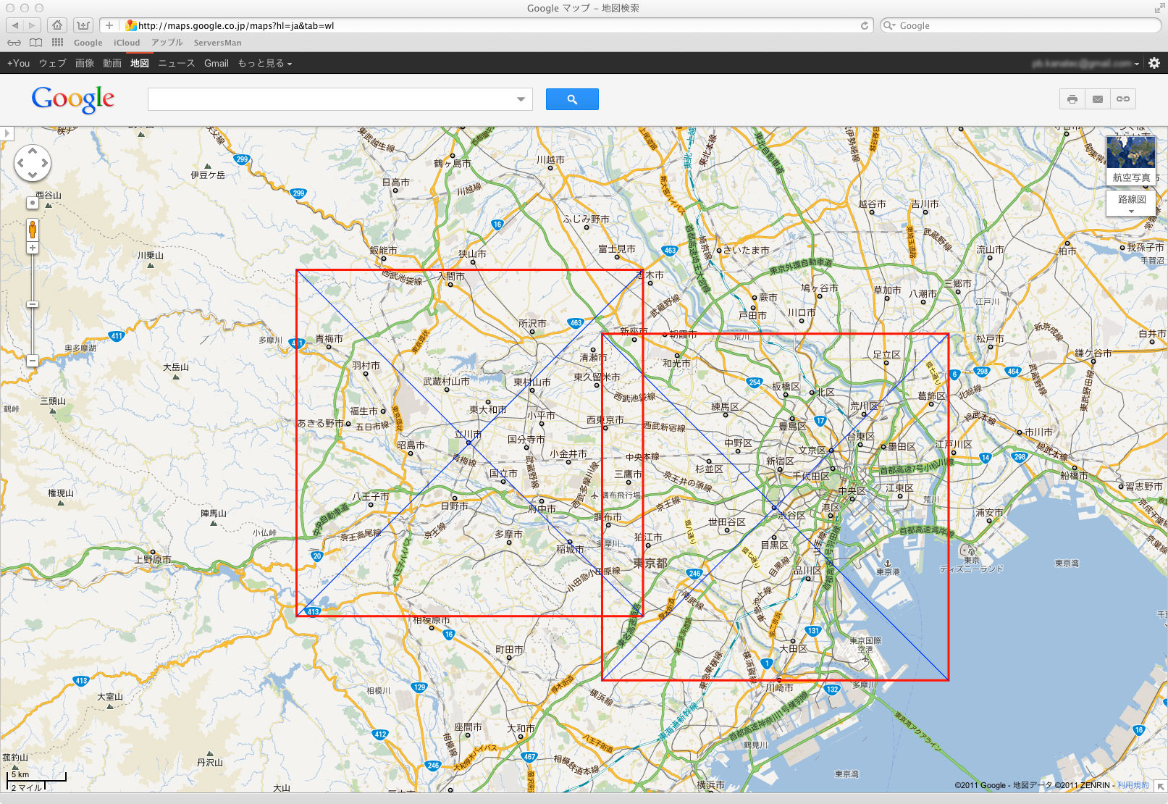The height and width of the screenshot is (804, 1168).
Task: Click the +You link
Action: pyautogui.click(x=18, y=63)
